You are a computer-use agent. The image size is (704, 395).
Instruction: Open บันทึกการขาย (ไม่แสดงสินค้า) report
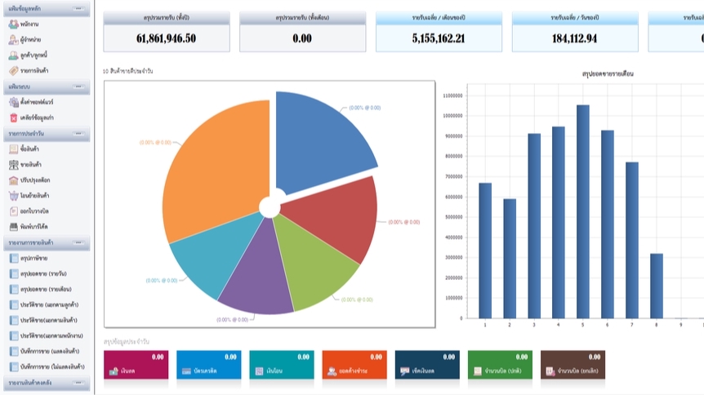[47, 366]
